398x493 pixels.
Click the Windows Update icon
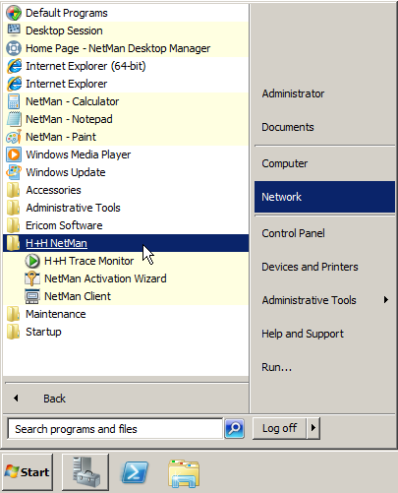[x=14, y=172]
